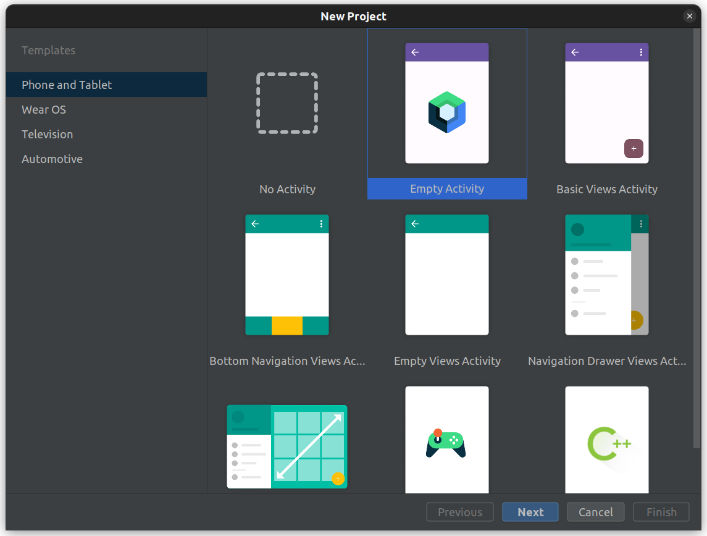Click the No Activity label
The image size is (707, 536).
(287, 190)
